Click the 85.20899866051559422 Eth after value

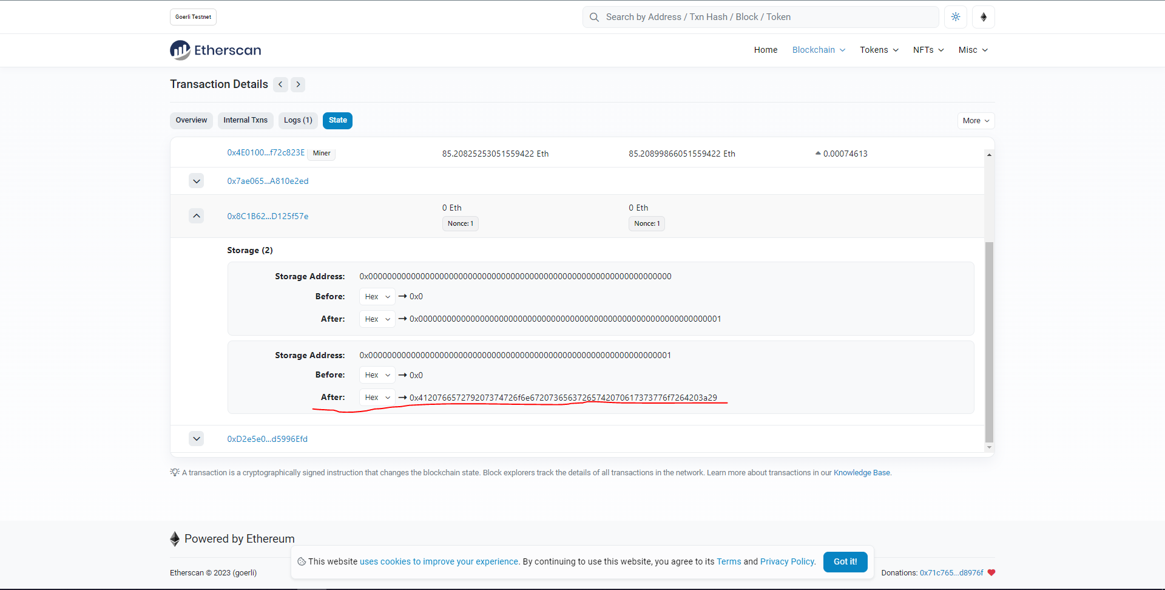(682, 154)
